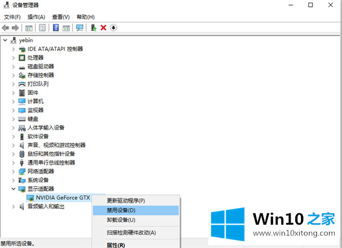This screenshot has height=248, width=342.
Task: Collapse the 显示适配器 node
Action: 14,189
